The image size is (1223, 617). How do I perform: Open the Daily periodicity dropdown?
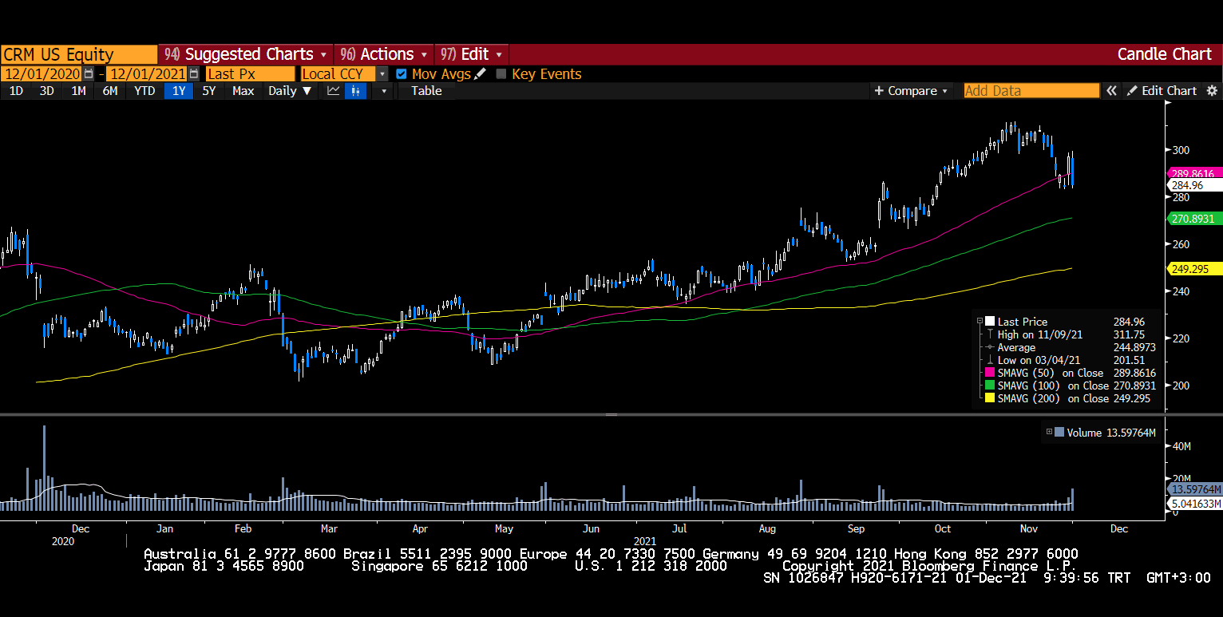pyautogui.click(x=289, y=91)
